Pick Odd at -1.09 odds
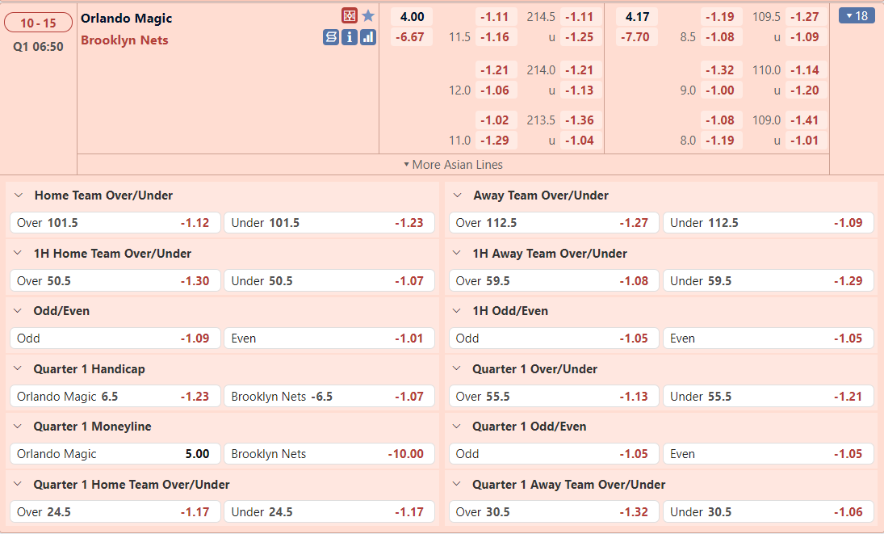 pyautogui.click(x=115, y=338)
